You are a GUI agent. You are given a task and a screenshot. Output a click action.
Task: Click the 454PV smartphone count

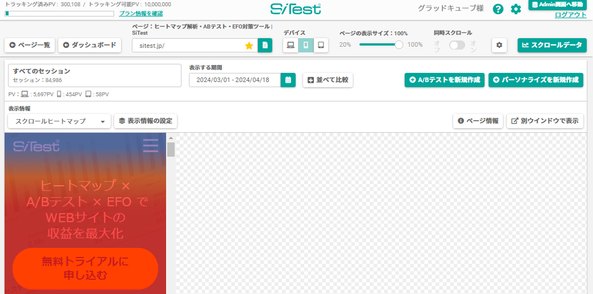72,95
